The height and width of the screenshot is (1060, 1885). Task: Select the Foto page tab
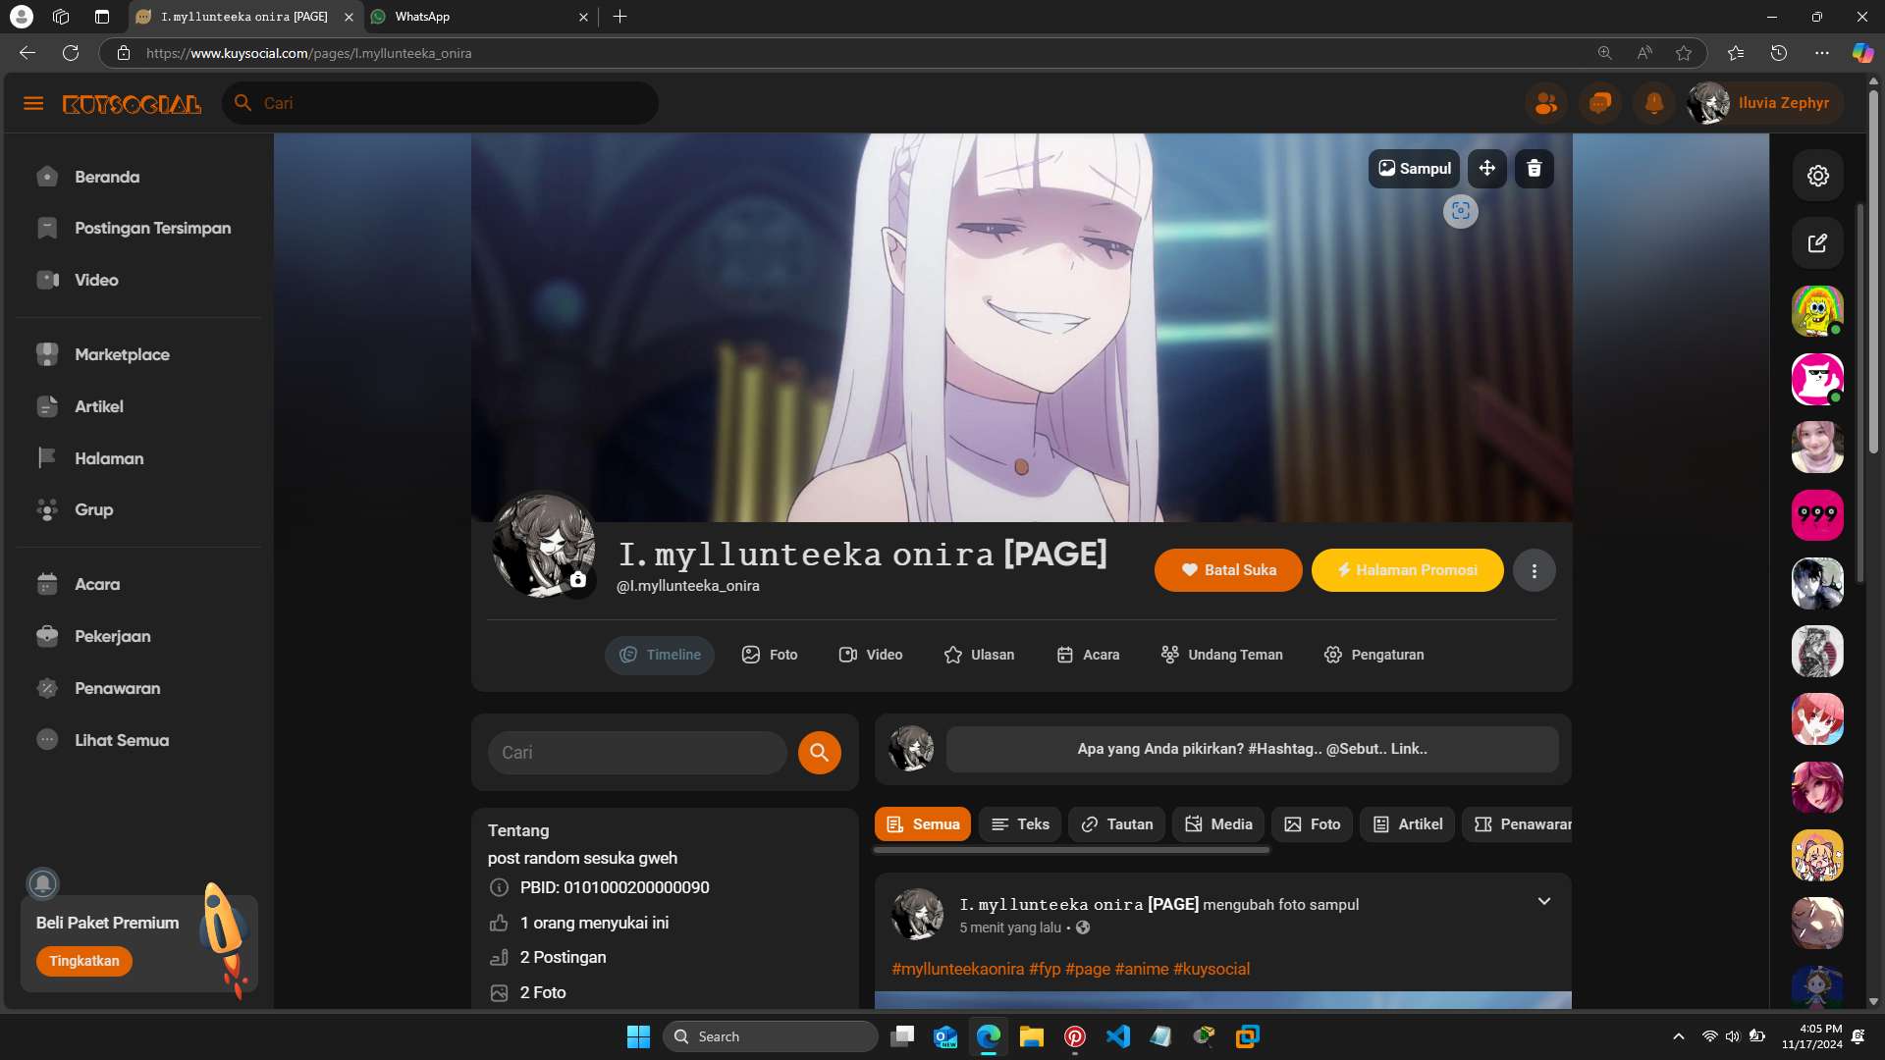point(770,655)
